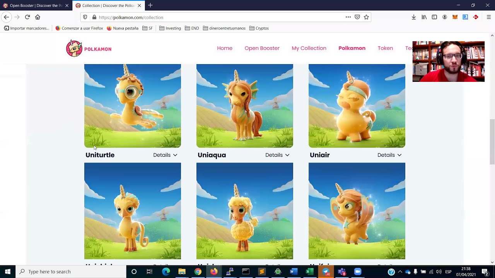The height and width of the screenshot is (278, 495).
Task: Open the Firefox account menu
Action: [445, 17]
